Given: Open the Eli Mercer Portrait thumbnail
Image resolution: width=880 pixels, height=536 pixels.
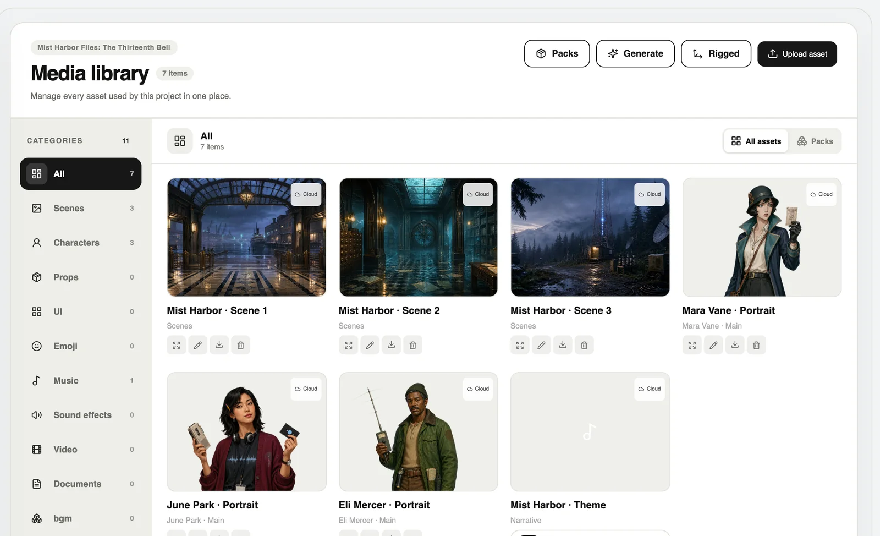Looking at the screenshot, I should [418, 432].
